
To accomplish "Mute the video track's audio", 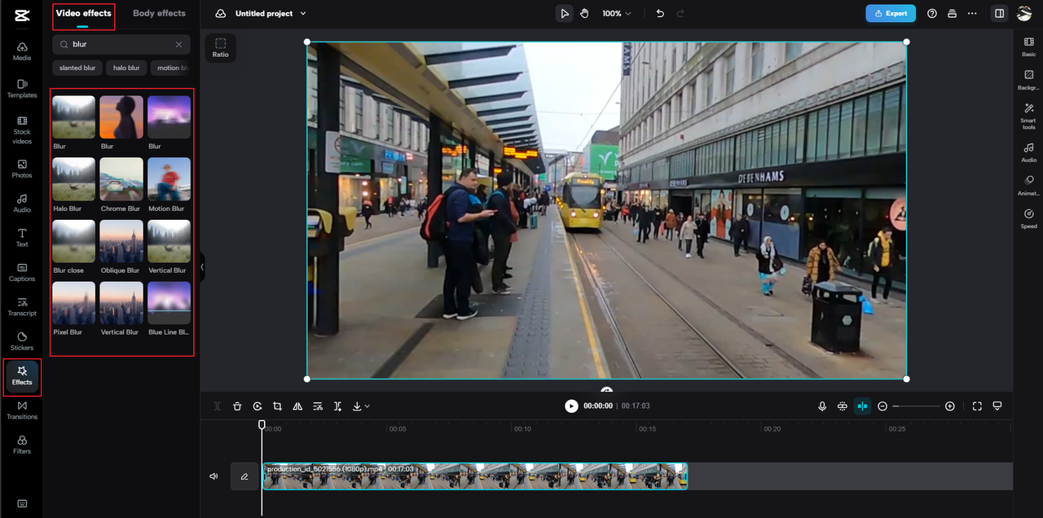I will (213, 476).
